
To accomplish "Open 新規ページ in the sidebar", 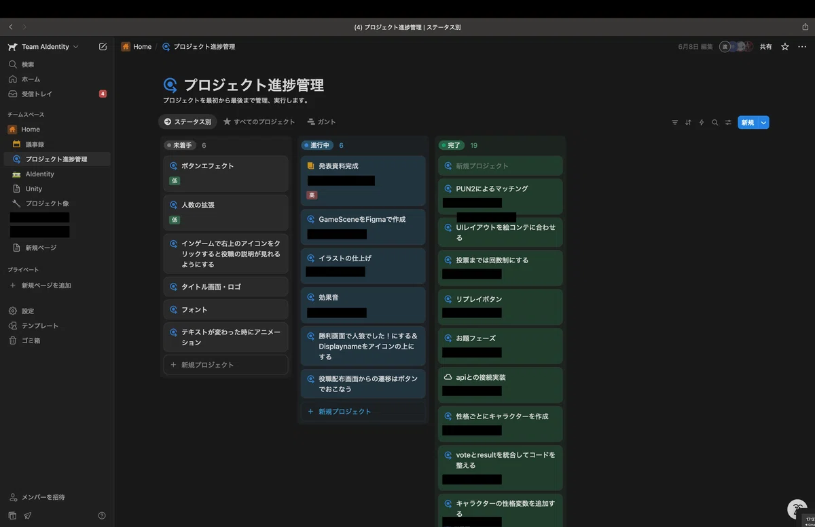I will pyautogui.click(x=57, y=248).
